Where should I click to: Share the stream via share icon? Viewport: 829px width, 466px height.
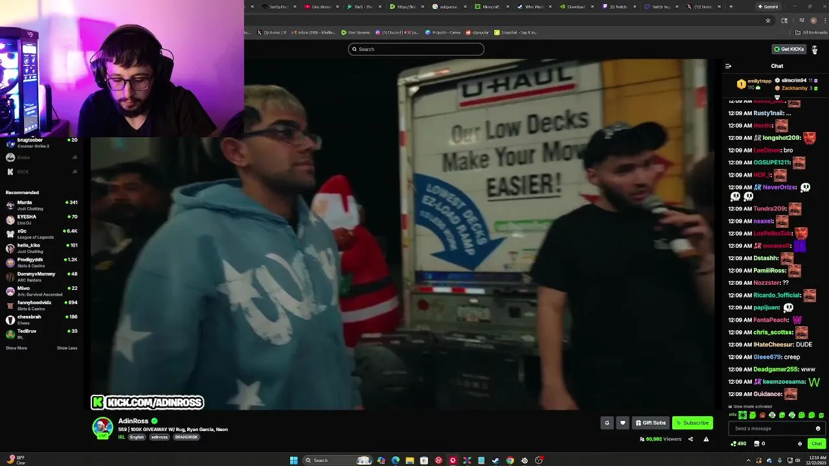click(690, 439)
